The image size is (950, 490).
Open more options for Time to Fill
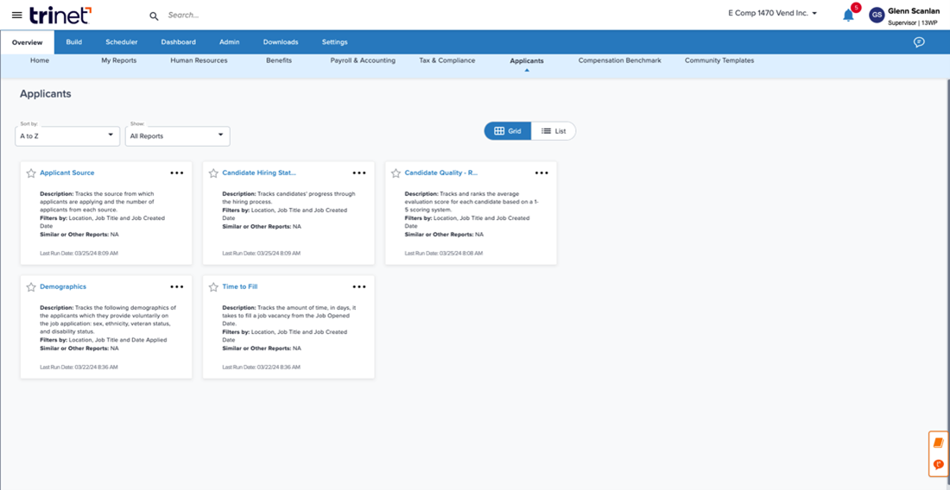click(359, 286)
